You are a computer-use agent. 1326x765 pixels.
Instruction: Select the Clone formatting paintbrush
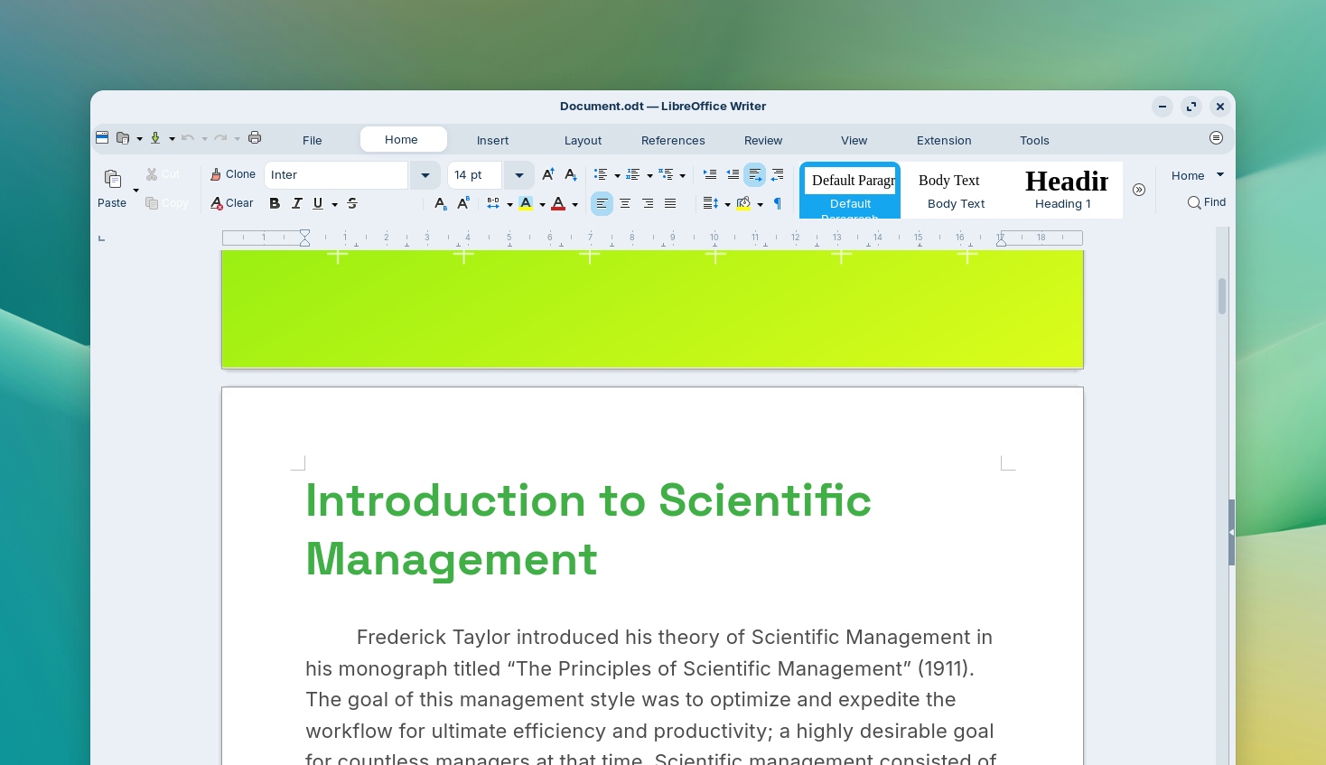pyautogui.click(x=232, y=173)
